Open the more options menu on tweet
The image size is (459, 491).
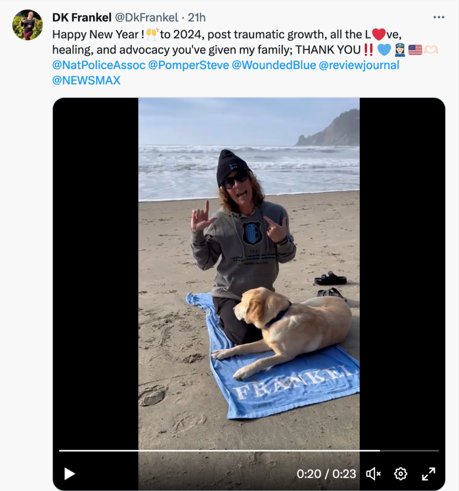[439, 17]
